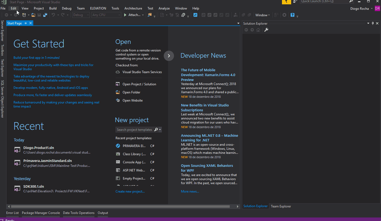381x221 pixels.
Task: Click the Create new project link
Action: coord(130,191)
